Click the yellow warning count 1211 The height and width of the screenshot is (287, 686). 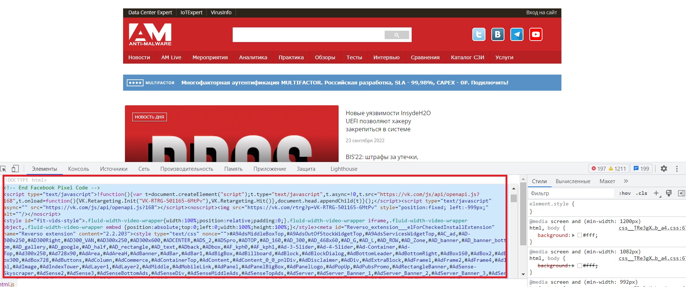point(617,169)
